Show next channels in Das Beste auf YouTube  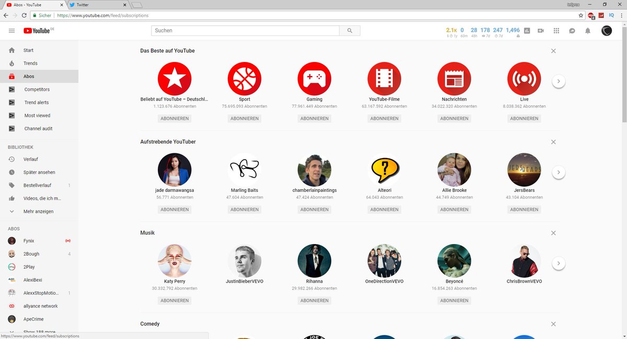pos(559,81)
